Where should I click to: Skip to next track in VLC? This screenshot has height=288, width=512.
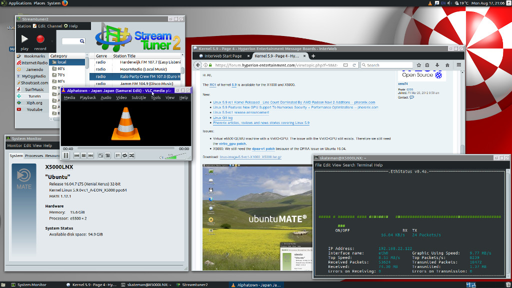pyautogui.click(x=91, y=156)
